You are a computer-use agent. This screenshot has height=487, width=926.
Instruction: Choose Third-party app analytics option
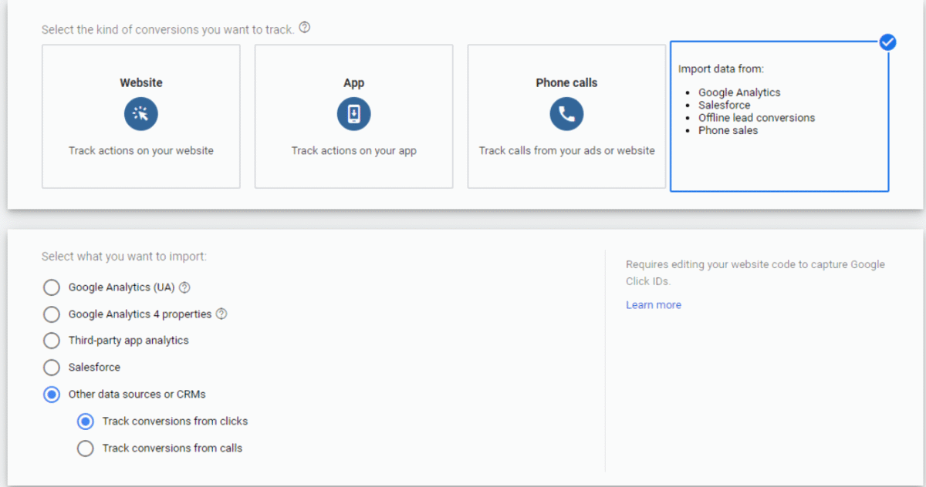[x=52, y=341]
